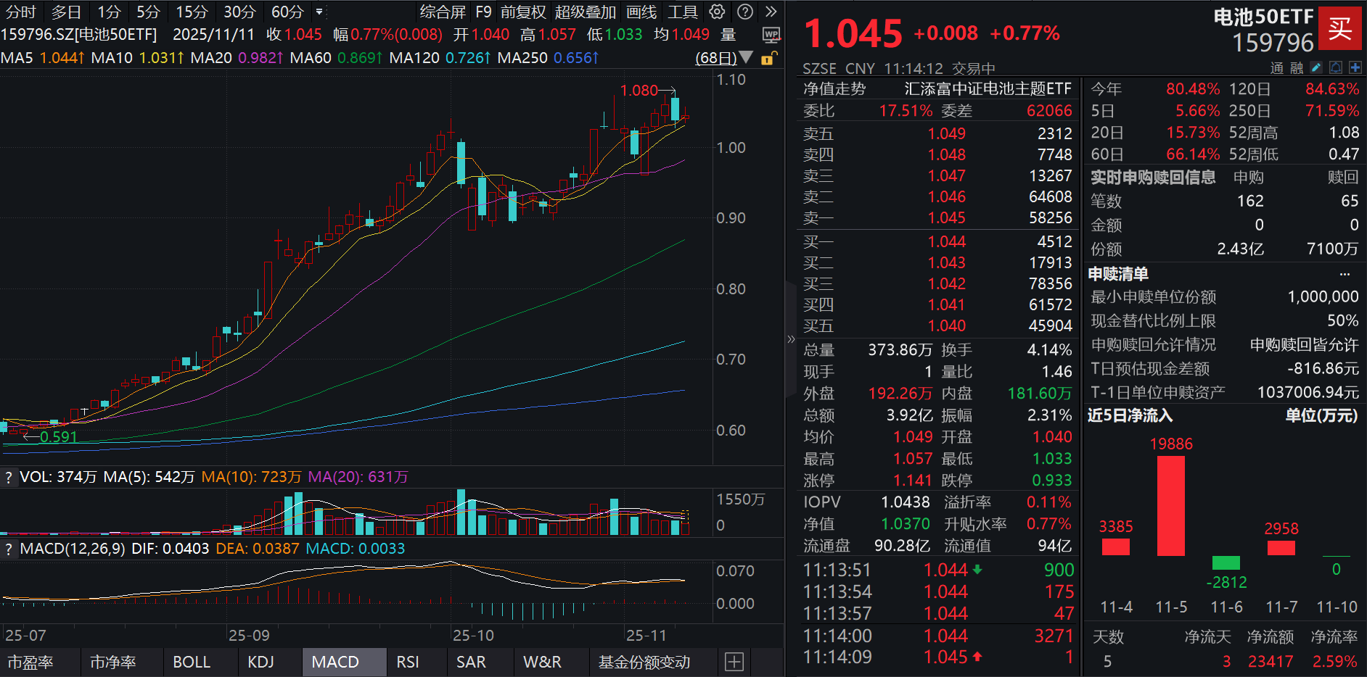Click the plus add-to-watchlist icon top right

pos(1355,67)
